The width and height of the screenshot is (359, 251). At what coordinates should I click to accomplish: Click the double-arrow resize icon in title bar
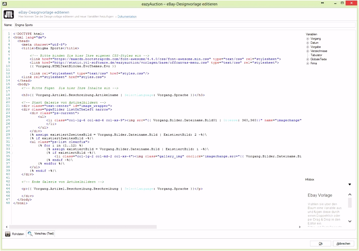click(322, 3)
